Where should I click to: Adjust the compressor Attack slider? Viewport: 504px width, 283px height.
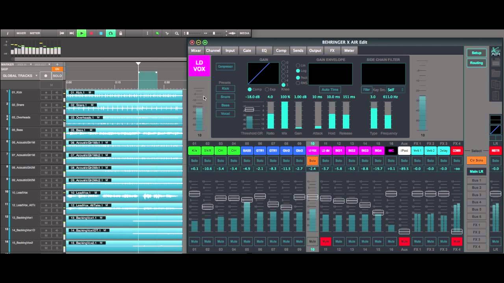click(x=317, y=115)
